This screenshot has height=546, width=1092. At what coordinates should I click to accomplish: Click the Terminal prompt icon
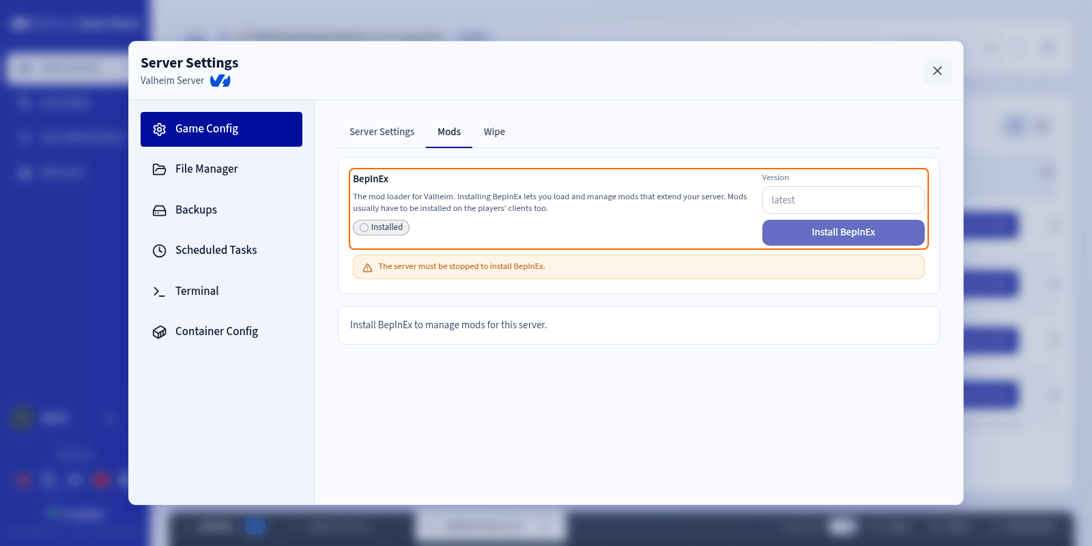(x=159, y=291)
